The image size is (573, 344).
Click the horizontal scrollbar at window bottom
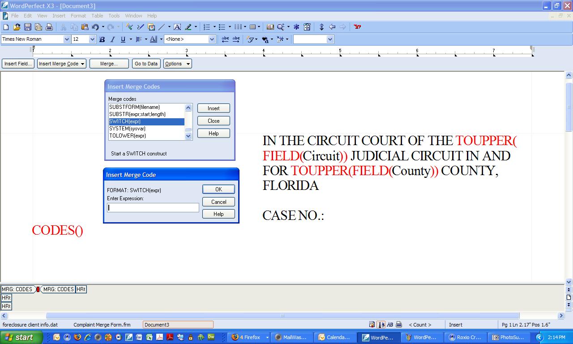pyautogui.click(x=282, y=316)
